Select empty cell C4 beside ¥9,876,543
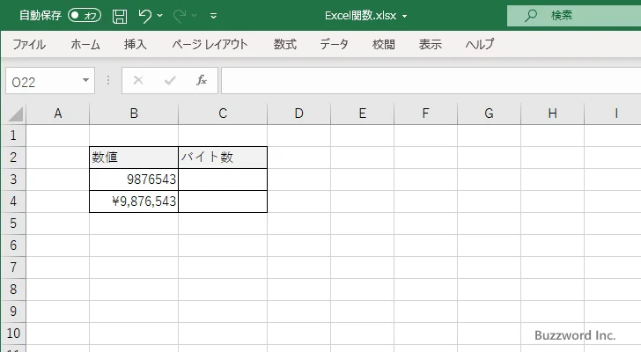This screenshot has width=641, height=352. click(x=223, y=202)
